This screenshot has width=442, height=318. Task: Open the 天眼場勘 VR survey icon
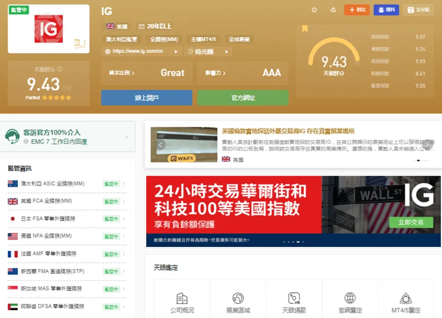[294, 298]
